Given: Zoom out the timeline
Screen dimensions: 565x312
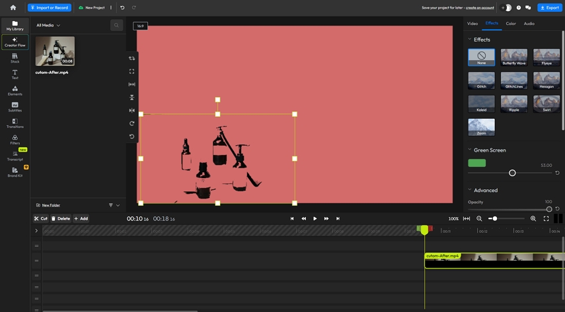Looking at the screenshot, I should coord(479,218).
